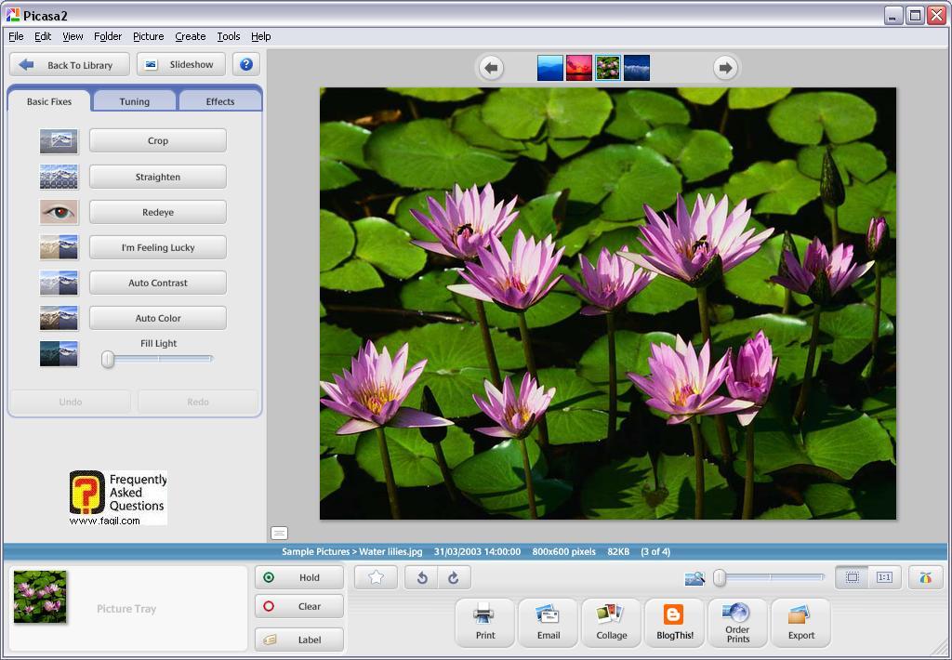
Task: Go to previous picture arrow
Action: coord(491,68)
